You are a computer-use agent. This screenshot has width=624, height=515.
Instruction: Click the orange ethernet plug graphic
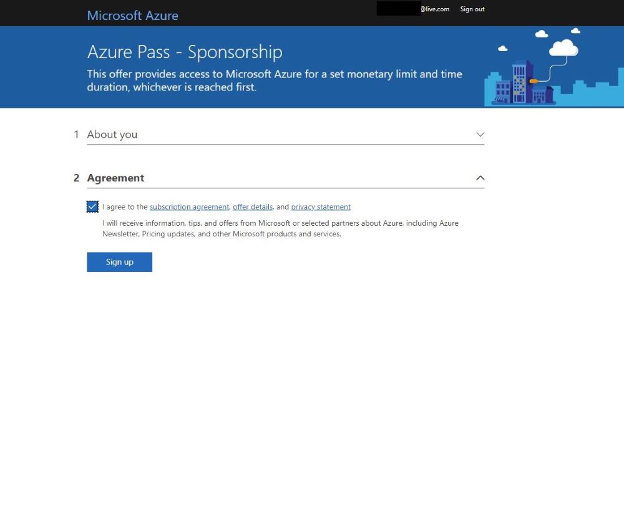[534, 81]
